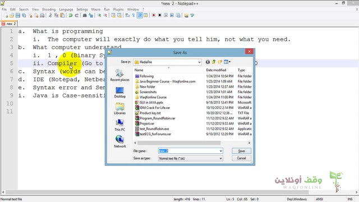
Task: Open the Save as type dropdown
Action: pos(220,158)
